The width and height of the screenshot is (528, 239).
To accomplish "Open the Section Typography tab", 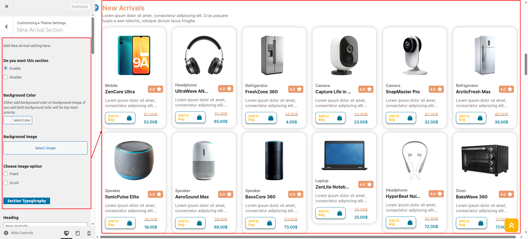I will pyautogui.click(x=27, y=201).
